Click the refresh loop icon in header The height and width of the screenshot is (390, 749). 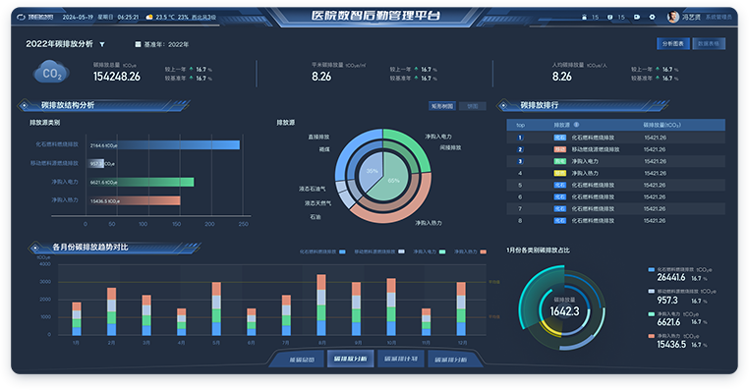21,17
